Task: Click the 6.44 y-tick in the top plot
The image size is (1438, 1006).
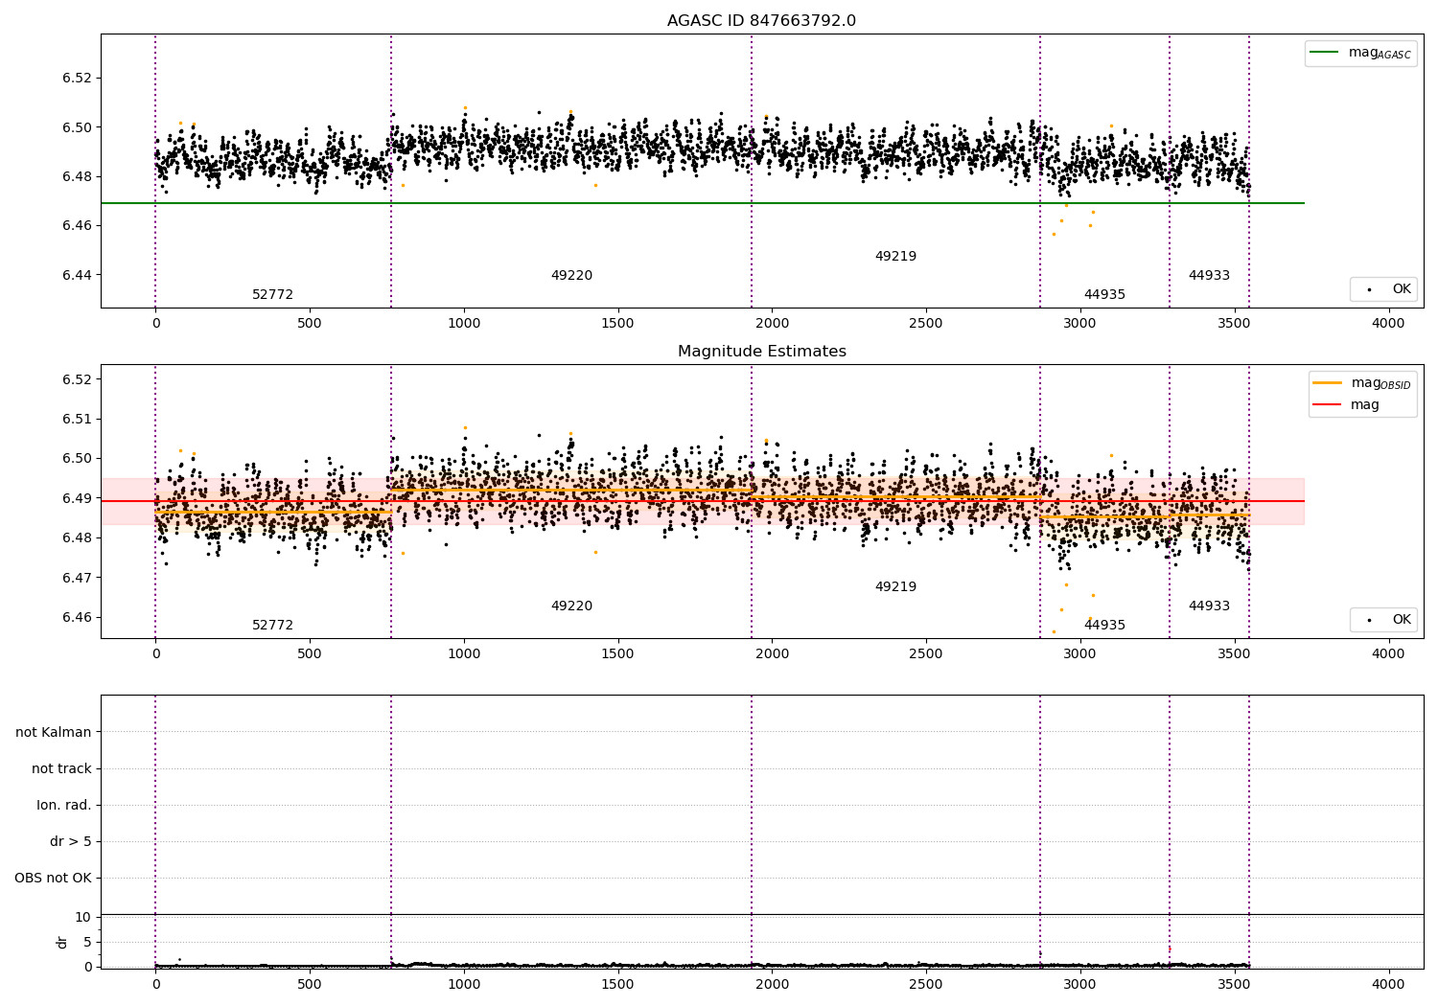Action: pyautogui.click(x=76, y=275)
